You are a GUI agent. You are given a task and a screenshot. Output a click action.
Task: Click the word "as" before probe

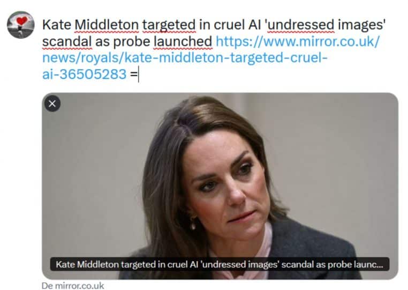coord(102,42)
